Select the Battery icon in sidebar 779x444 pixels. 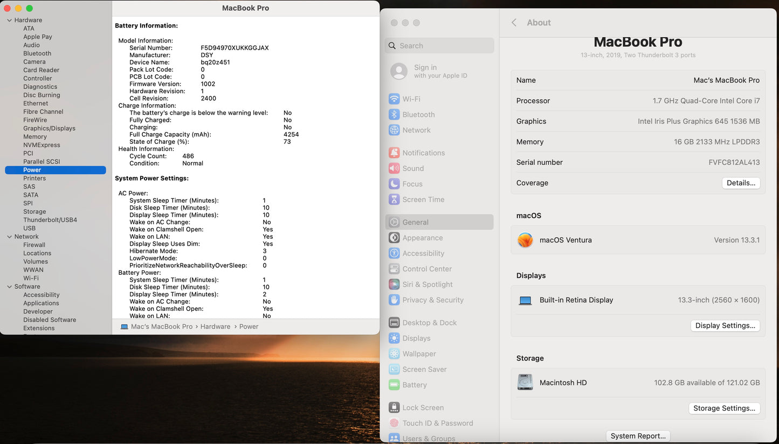[394, 385]
